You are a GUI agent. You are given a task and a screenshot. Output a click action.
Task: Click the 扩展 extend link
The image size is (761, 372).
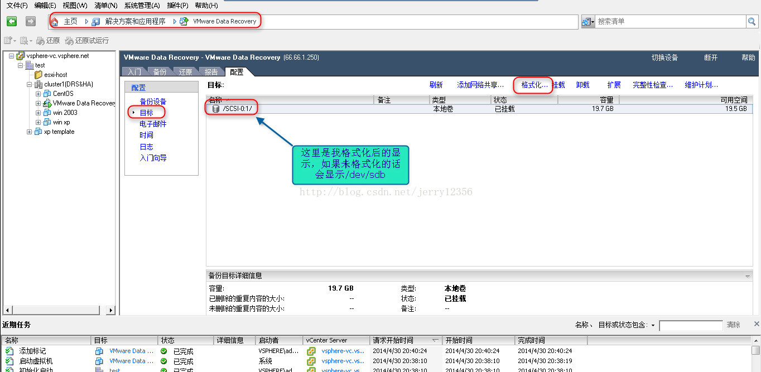(614, 85)
